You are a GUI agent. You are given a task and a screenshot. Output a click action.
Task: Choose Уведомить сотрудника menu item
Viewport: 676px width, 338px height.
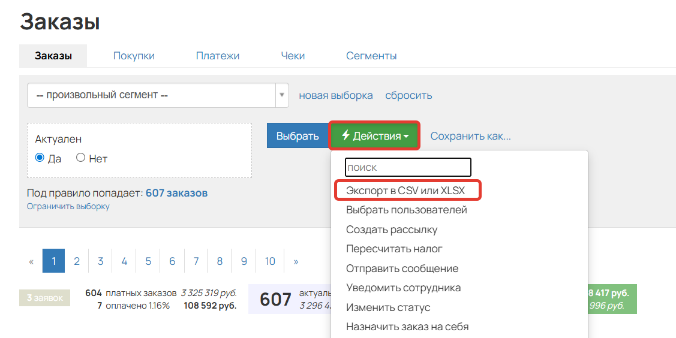(403, 288)
